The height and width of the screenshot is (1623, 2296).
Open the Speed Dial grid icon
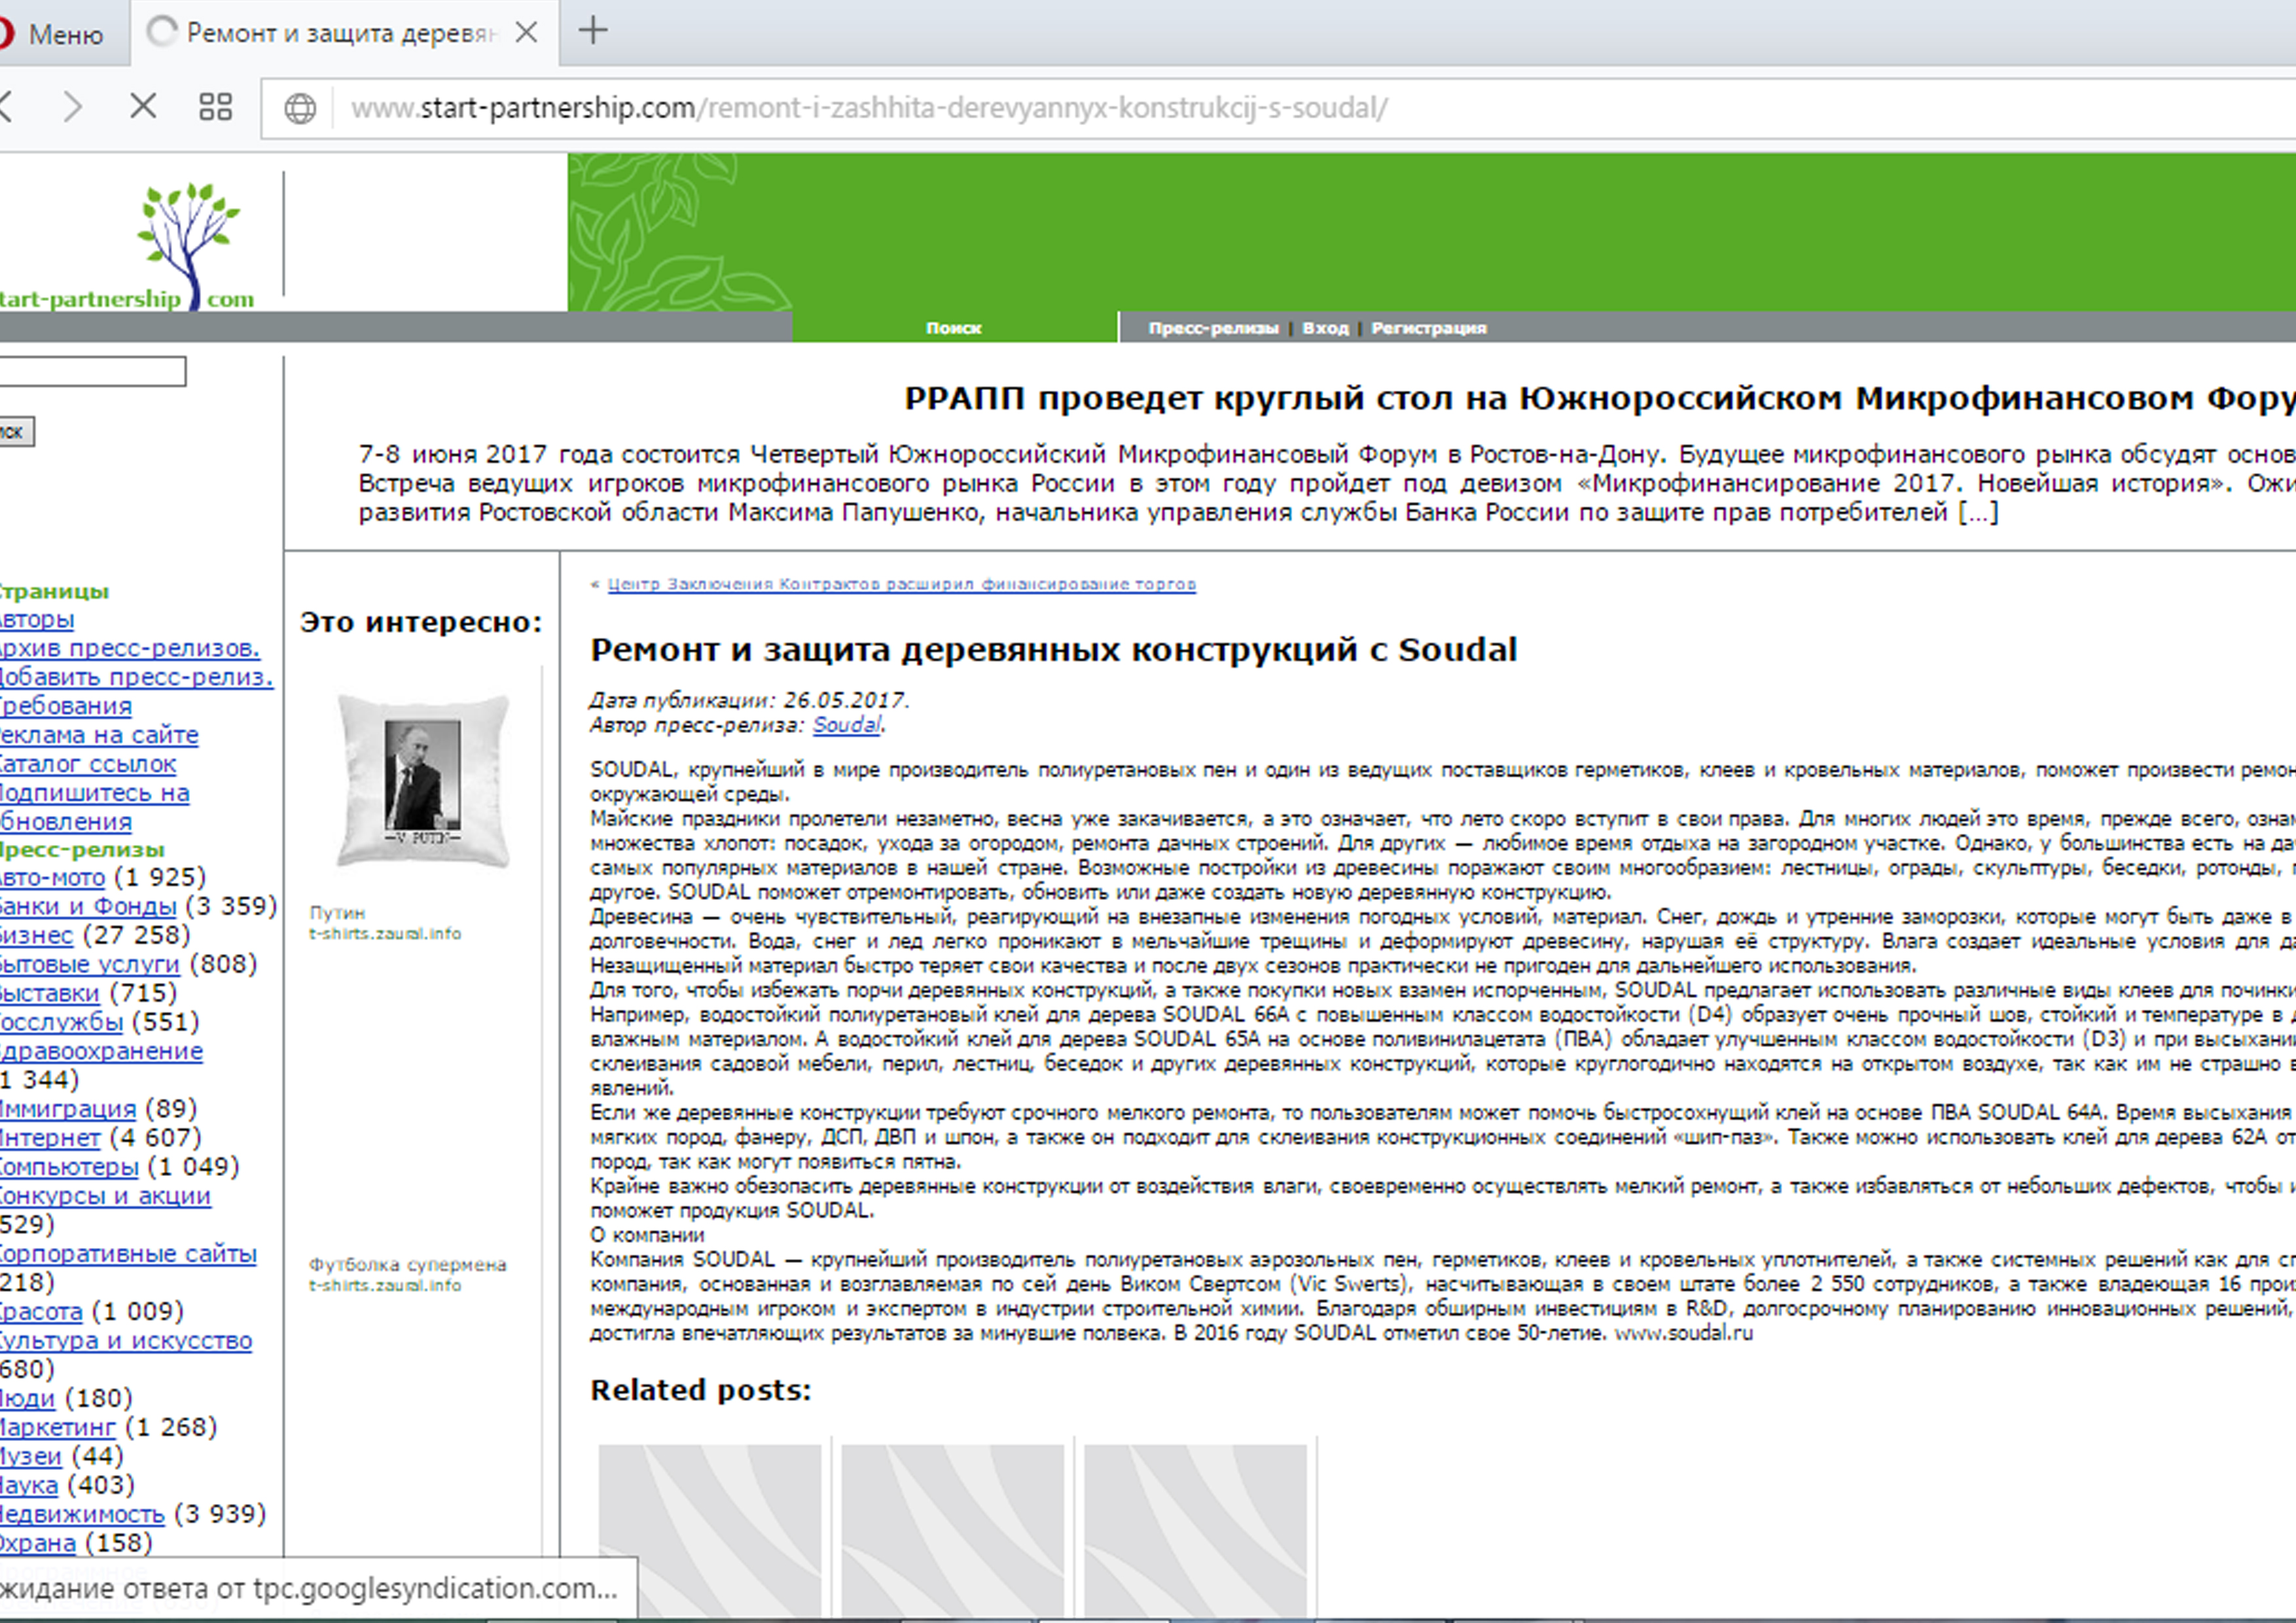point(215,107)
